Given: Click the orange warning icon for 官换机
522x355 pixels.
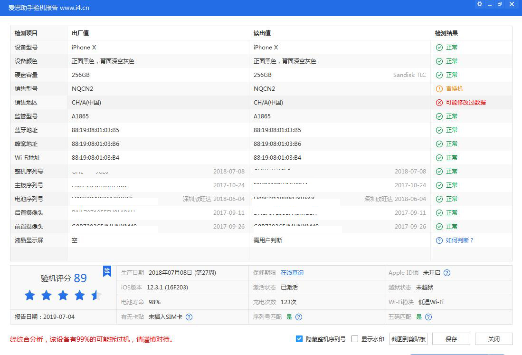Looking at the screenshot, I should tap(439, 89).
